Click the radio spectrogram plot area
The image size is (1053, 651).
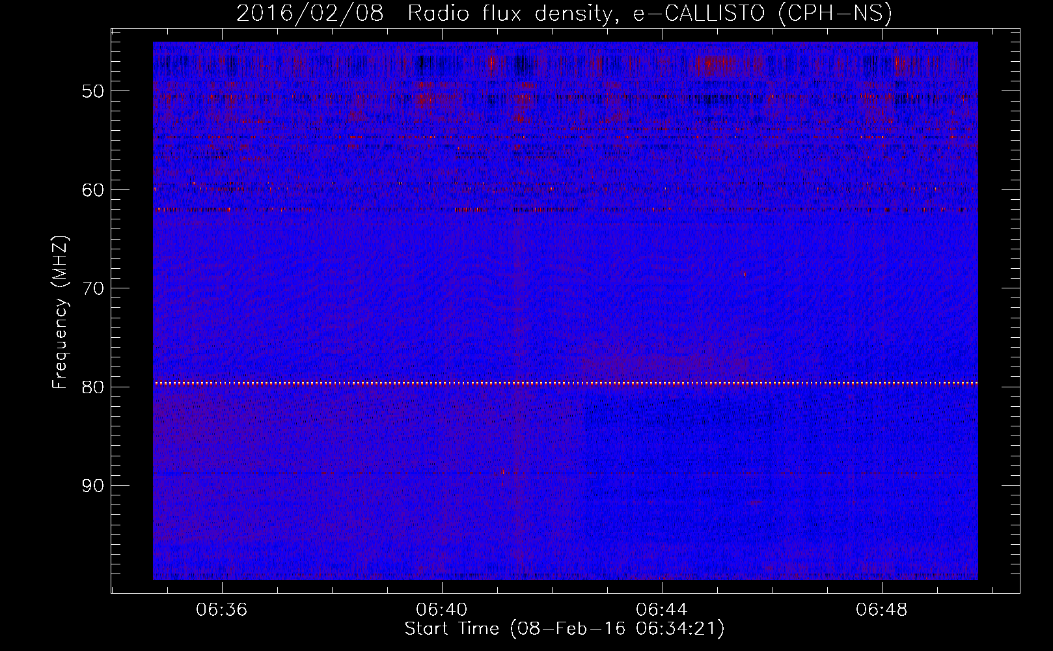point(566,311)
